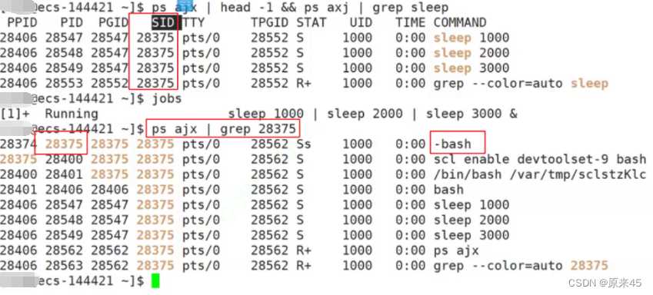The height and width of the screenshot is (295, 653).
Task: Click the 'grep --color=auto sleep' entry
Action: tap(521, 83)
